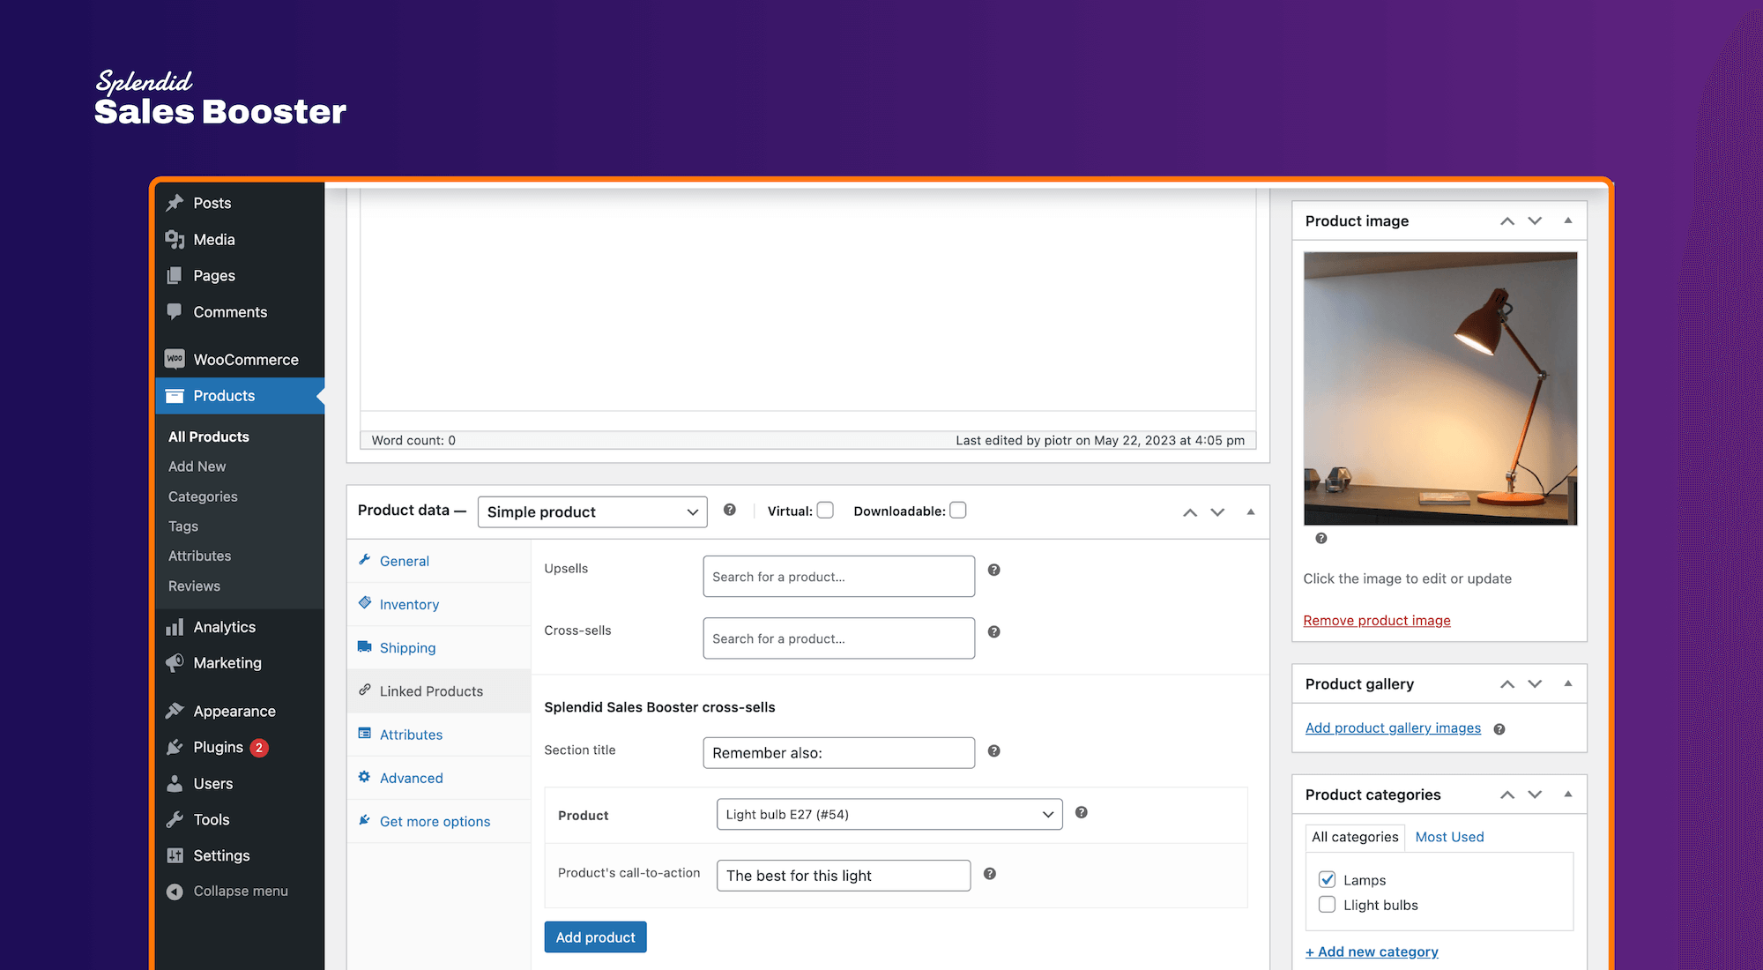
Task: Toggle Product data panel collapse triangle
Action: [1251, 511]
